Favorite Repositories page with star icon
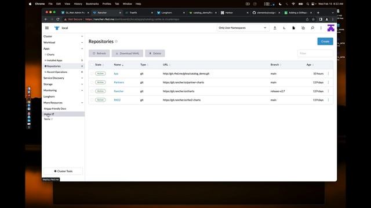This screenshot has height=208, width=371. (x=116, y=41)
